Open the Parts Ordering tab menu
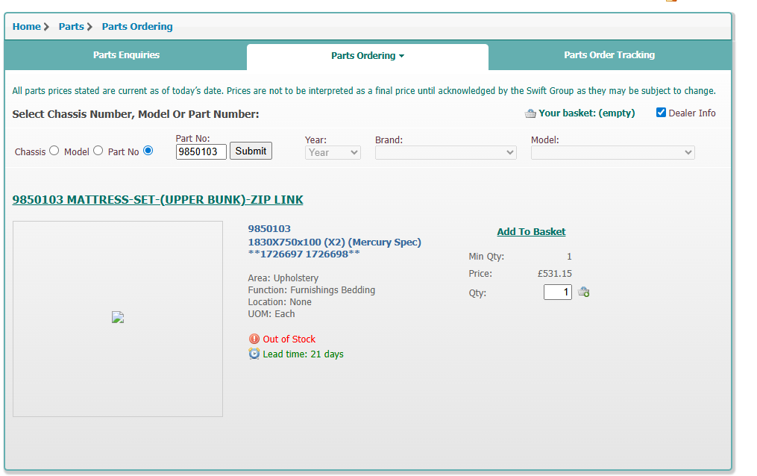 click(368, 55)
